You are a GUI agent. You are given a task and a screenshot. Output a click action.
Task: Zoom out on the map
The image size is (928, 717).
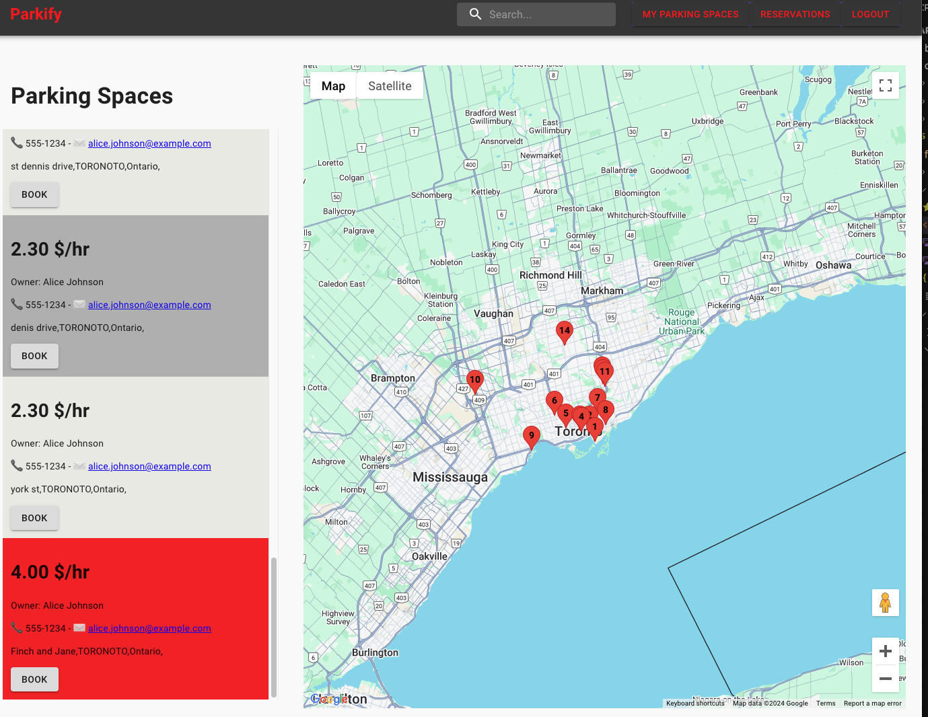point(885,679)
